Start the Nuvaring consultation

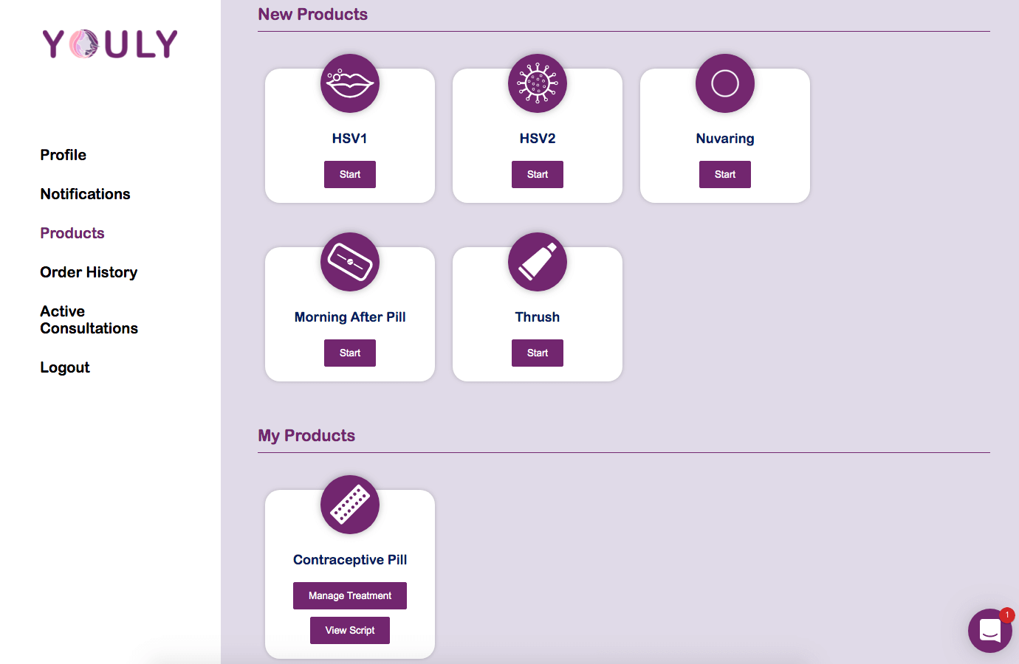pyautogui.click(x=725, y=175)
